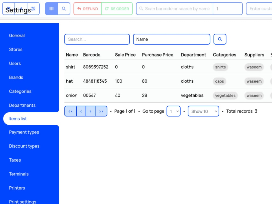272x204 pixels.
Task: Click the RE ORDER button
Action: (x=117, y=9)
